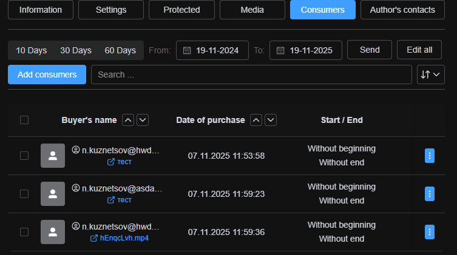Sort Date of purchase descending with down arrow

271,120
